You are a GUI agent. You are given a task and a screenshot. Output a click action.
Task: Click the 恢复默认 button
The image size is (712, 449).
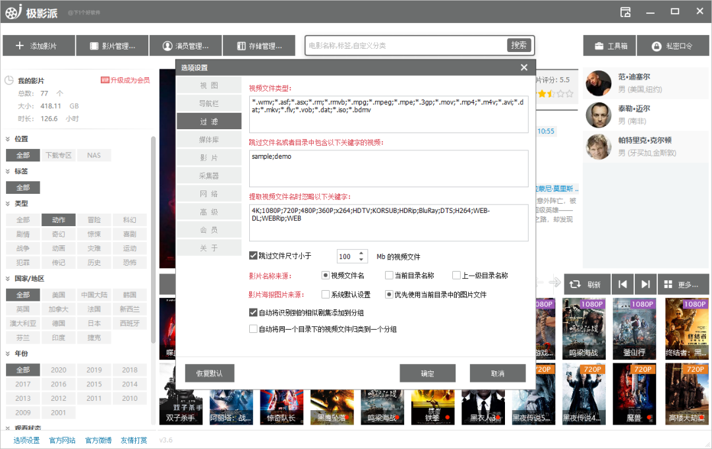coord(210,373)
